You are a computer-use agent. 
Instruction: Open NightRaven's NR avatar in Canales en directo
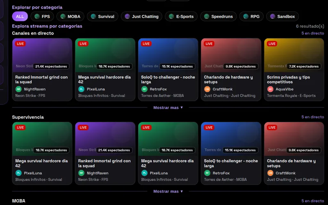click(18, 89)
